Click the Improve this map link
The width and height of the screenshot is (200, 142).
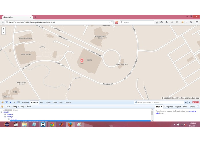192,98
